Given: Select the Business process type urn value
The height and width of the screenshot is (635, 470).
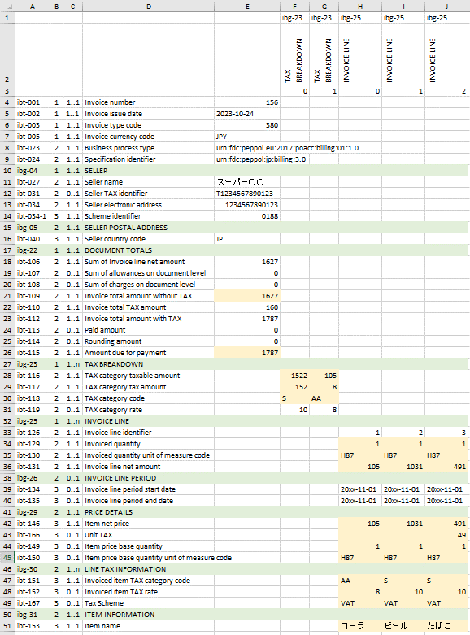Looking at the screenshot, I should pyautogui.click(x=287, y=148).
